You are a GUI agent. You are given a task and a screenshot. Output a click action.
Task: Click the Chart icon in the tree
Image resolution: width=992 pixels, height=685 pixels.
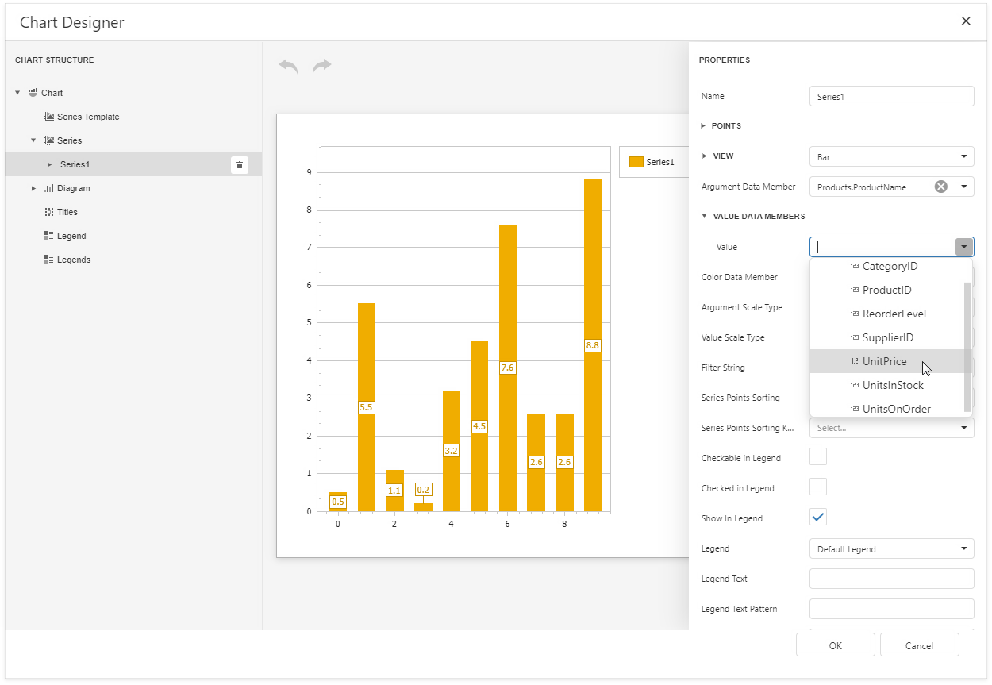point(33,93)
